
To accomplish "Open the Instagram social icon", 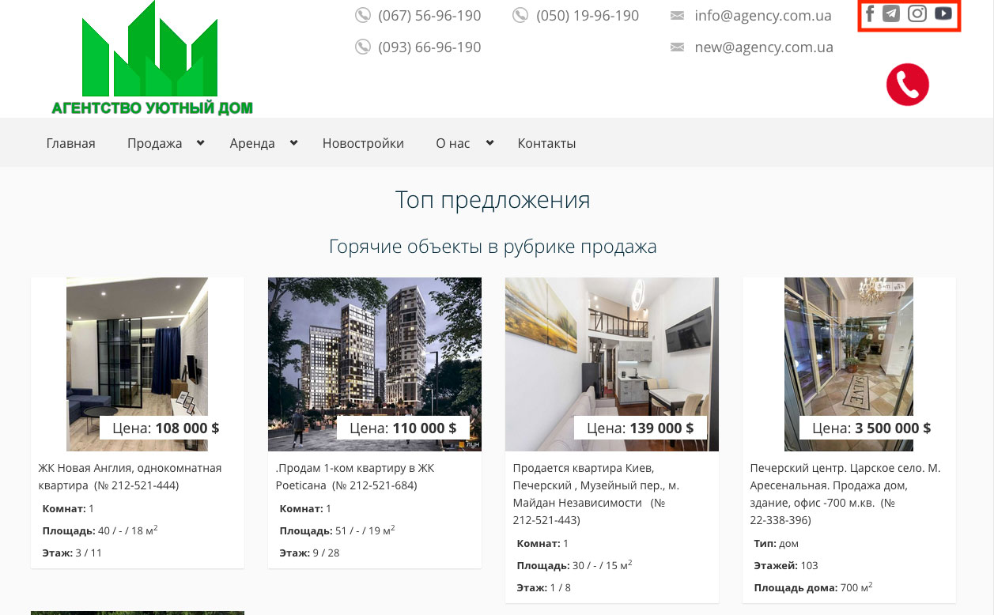I will point(917,13).
